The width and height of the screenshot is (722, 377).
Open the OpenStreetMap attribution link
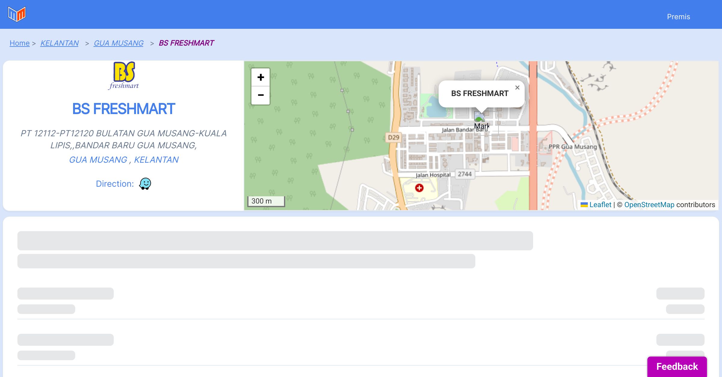[649, 205]
